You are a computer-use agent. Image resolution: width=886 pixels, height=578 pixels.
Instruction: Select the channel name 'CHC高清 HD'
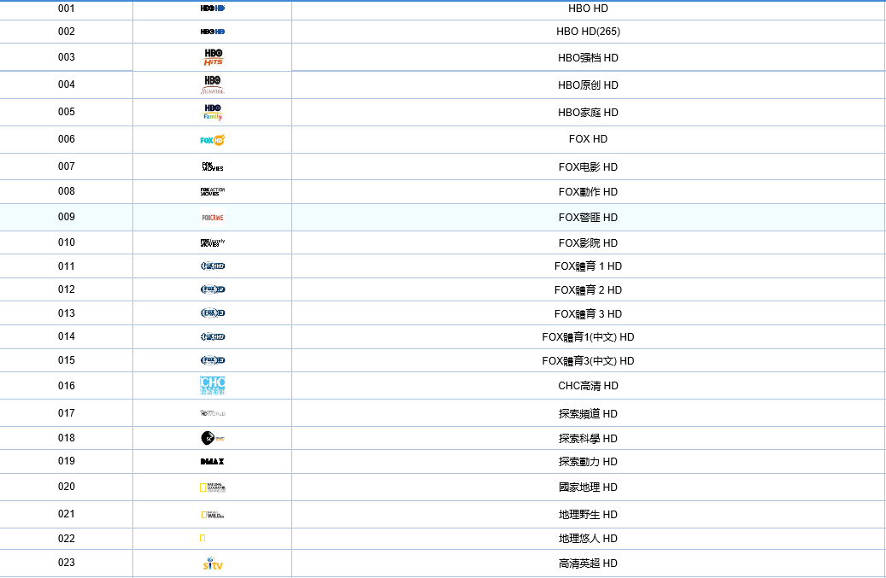pyautogui.click(x=588, y=386)
